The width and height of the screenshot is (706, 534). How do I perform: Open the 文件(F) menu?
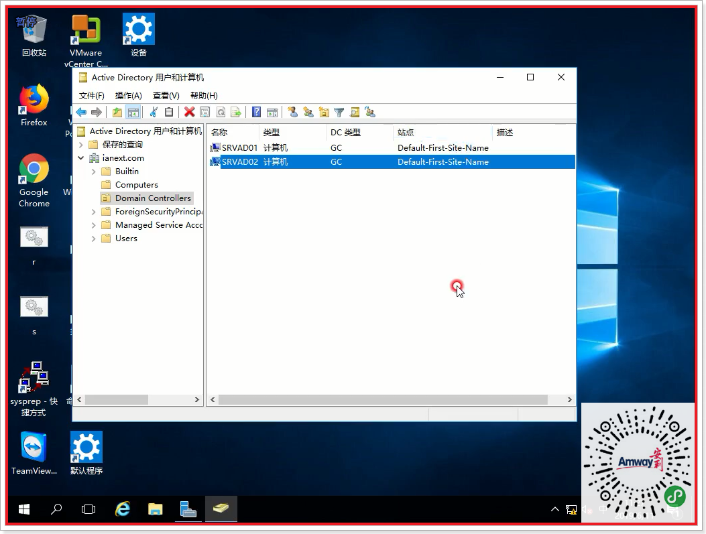pyautogui.click(x=91, y=95)
